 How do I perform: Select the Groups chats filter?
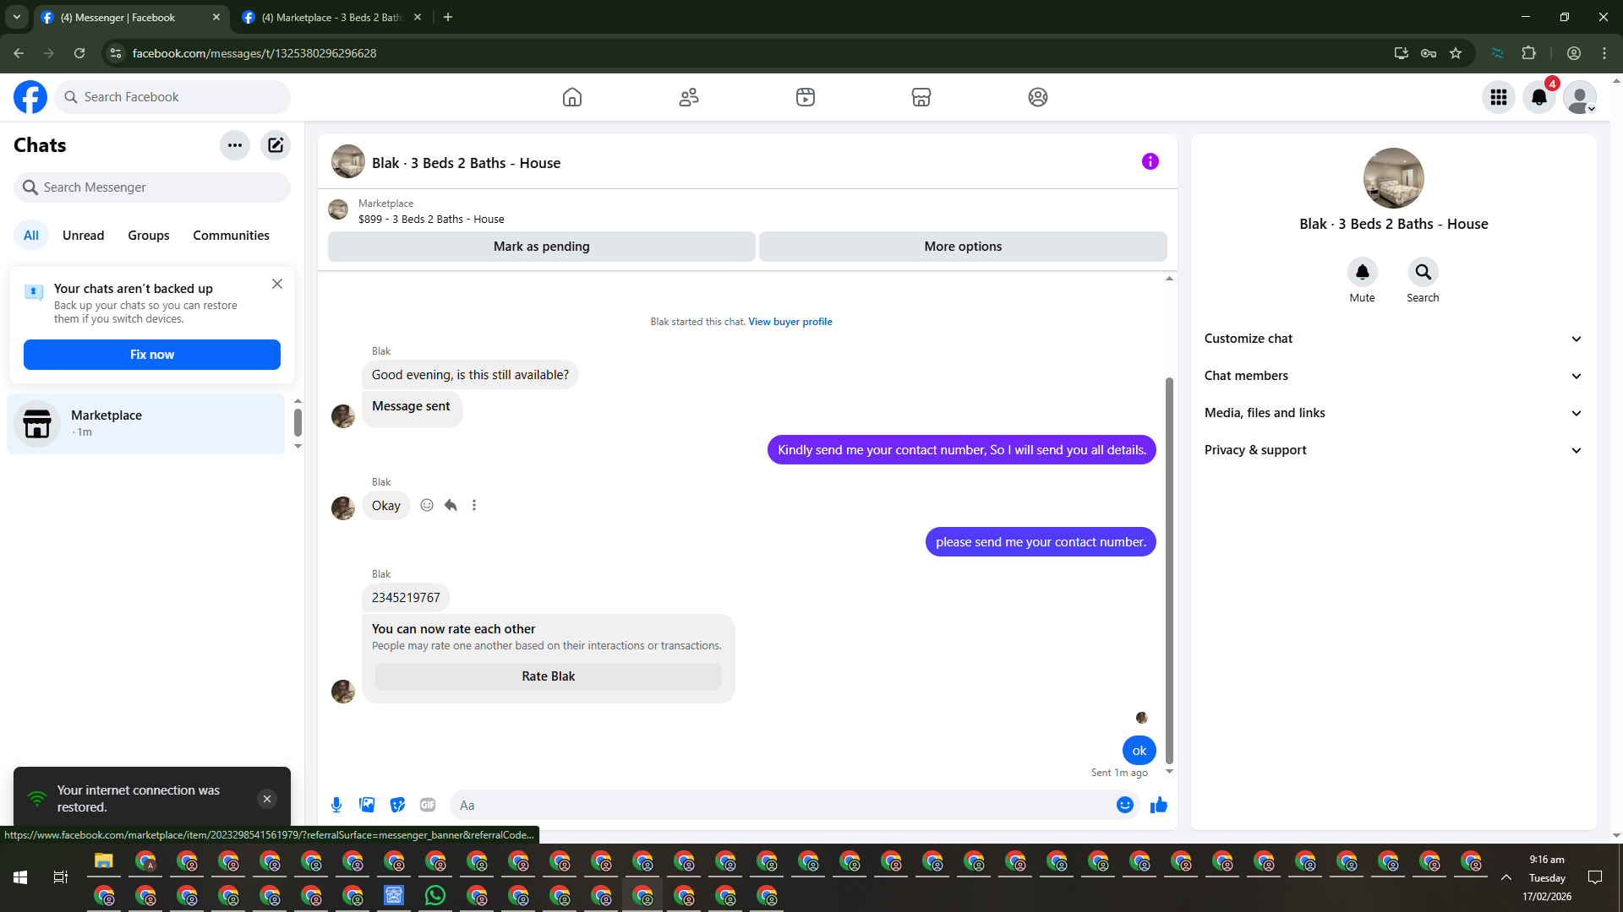149,236
